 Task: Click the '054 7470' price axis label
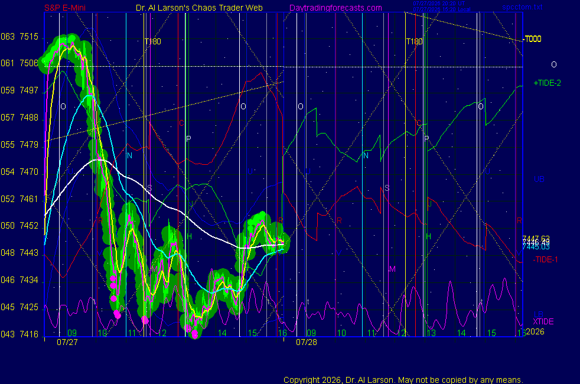click(19, 172)
